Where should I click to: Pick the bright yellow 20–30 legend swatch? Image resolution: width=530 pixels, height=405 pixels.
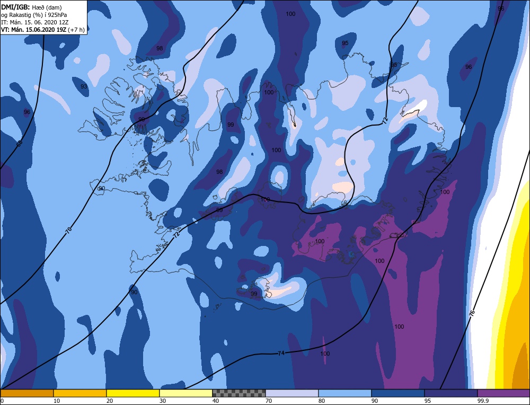(x=133, y=393)
